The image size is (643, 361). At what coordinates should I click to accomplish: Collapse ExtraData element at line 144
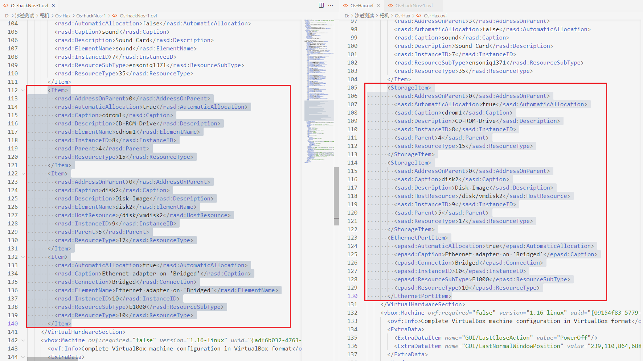click(23, 357)
